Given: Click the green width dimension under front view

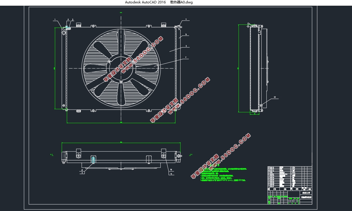Looking at the screenshot, I should (x=121, y=123).
